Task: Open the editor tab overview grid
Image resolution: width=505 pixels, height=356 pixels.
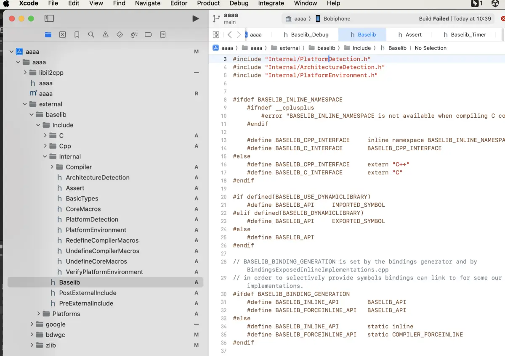Action: pos(216,34)
